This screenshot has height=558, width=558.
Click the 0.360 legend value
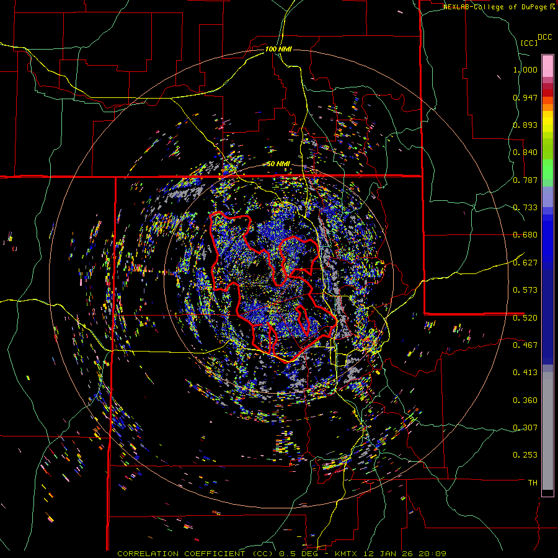525,401
